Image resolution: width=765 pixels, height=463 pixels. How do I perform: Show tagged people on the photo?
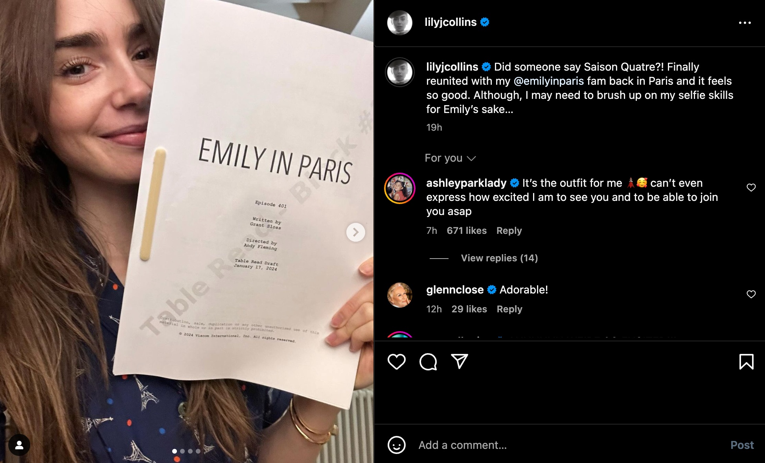(19, 445)
